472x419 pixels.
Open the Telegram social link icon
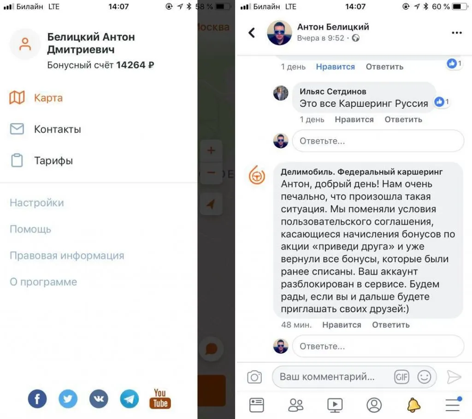[130, 399]
